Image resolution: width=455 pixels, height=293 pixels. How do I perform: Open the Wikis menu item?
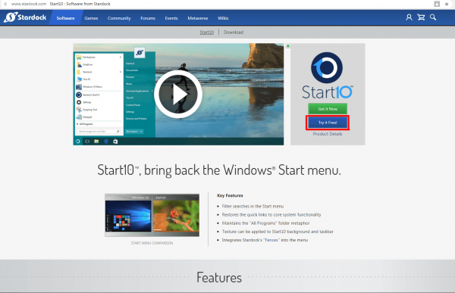pyautogui.click(x=223, y=18)
